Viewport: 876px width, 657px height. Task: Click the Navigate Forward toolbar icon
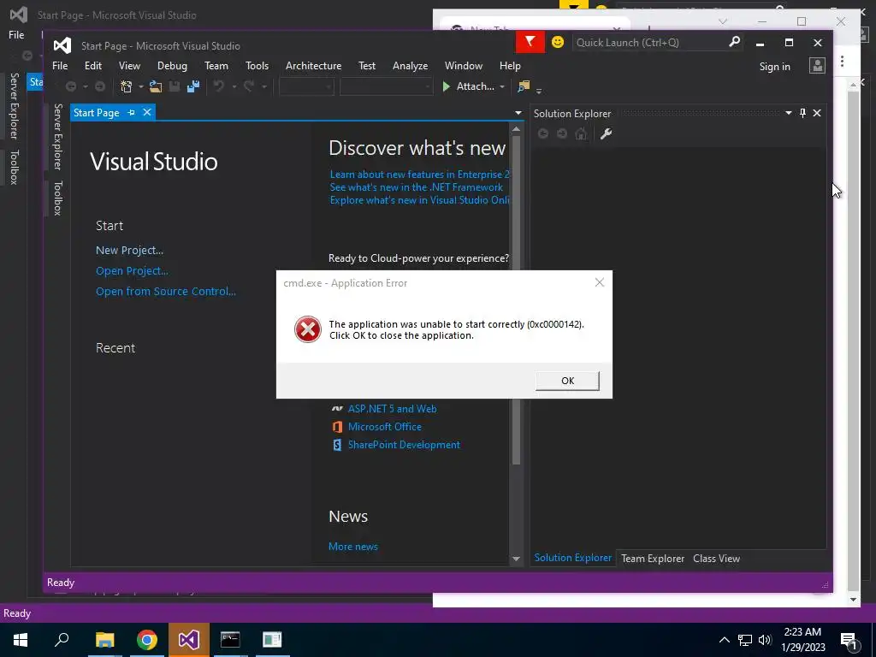click(x=100, y=86)
